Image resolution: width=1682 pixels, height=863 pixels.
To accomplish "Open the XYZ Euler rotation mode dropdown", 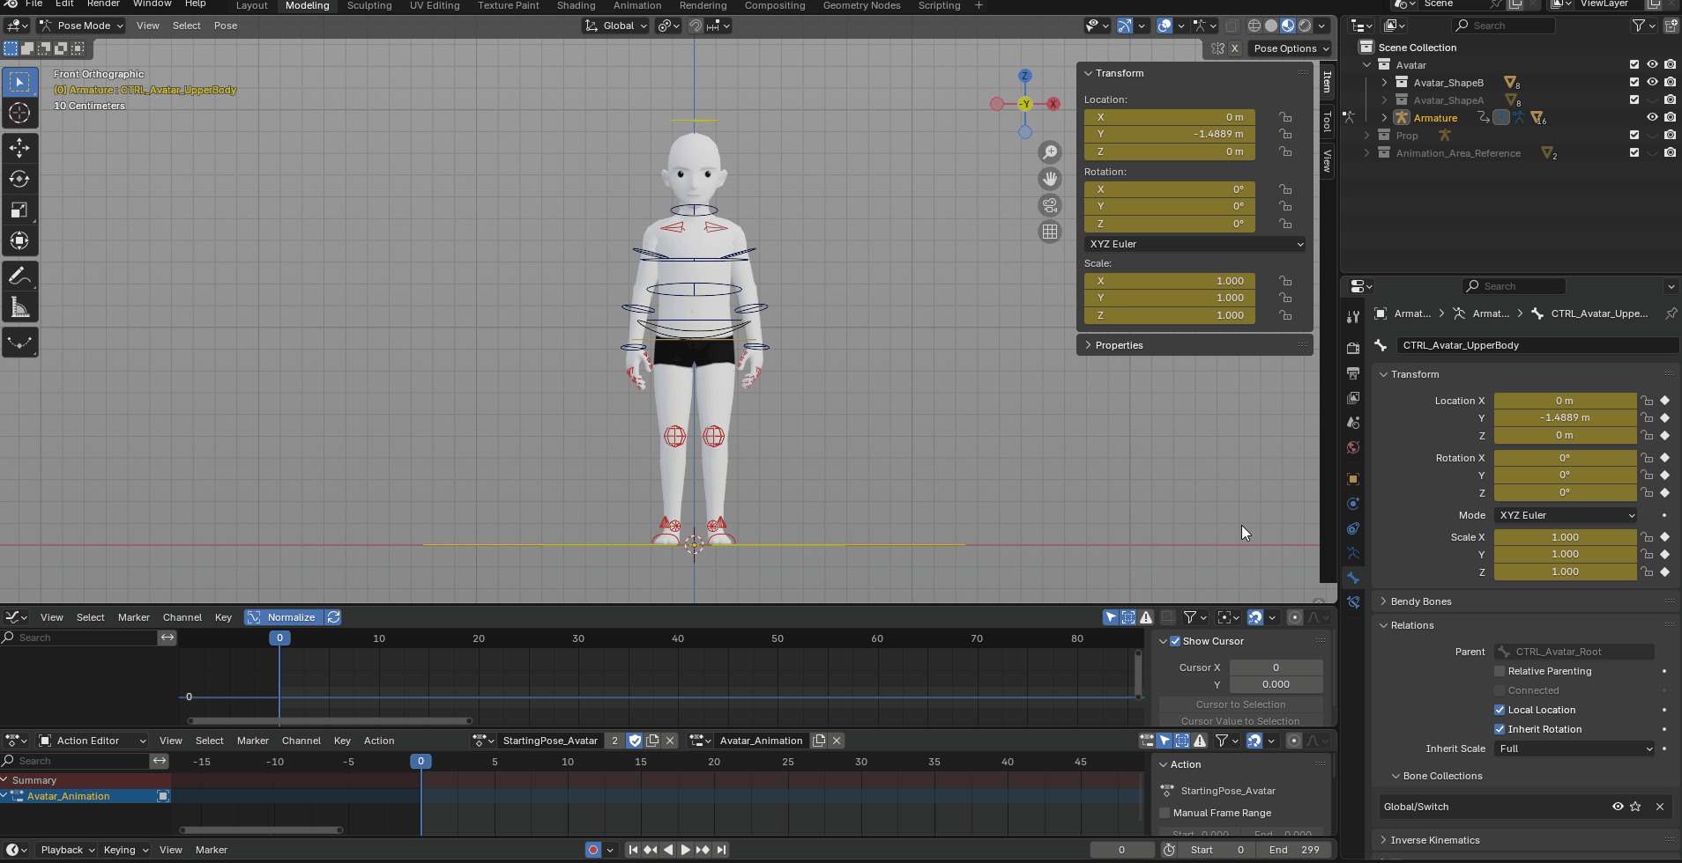I will pos(1195,244).
